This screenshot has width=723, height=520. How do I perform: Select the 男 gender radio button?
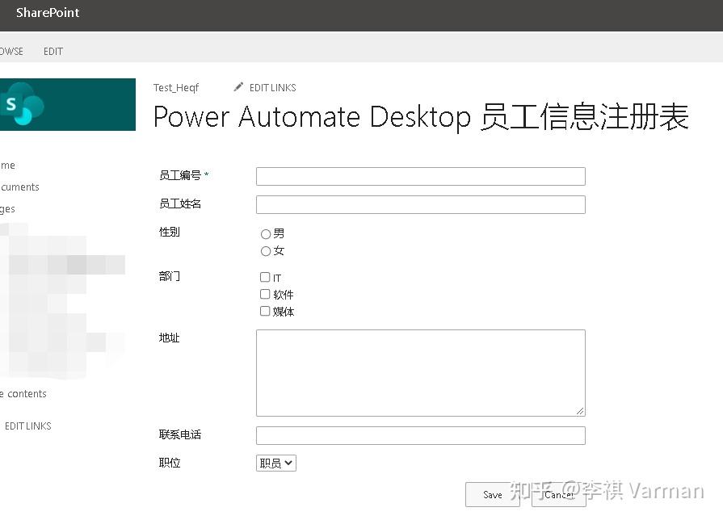point(266,233)
